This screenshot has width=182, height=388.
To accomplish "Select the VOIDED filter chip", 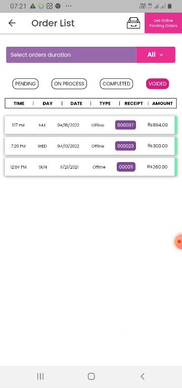I will pyautogui.click(x=158, y=84).
